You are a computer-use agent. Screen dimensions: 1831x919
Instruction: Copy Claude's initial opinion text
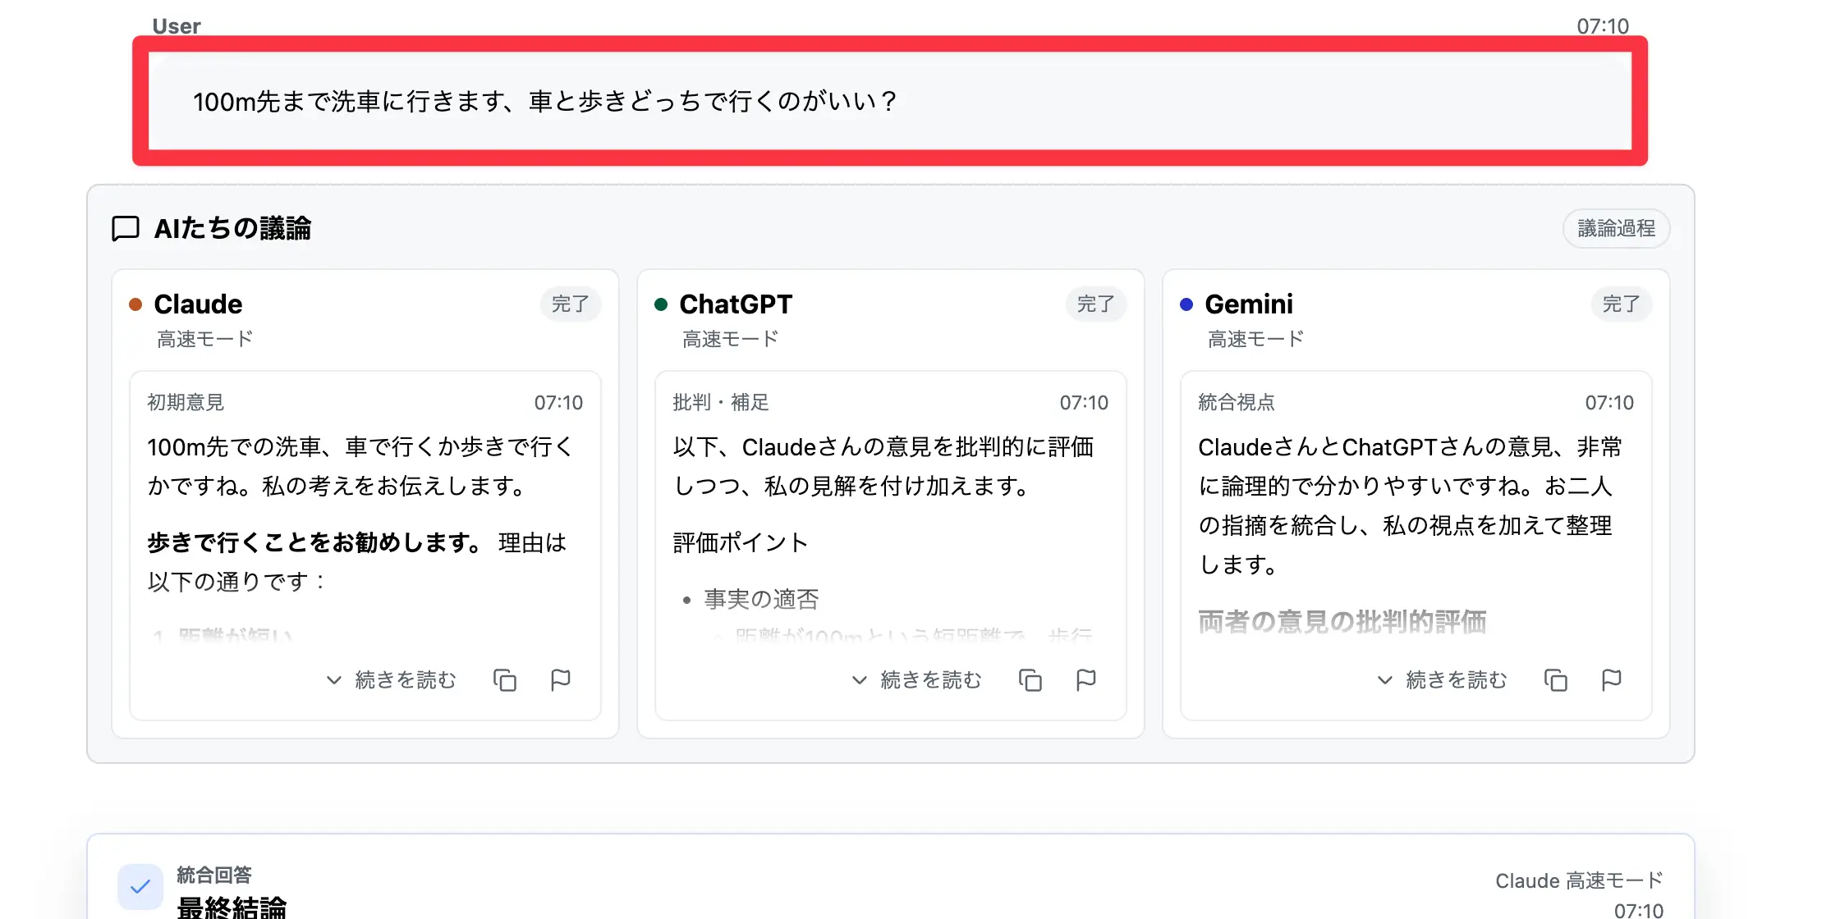505,680
